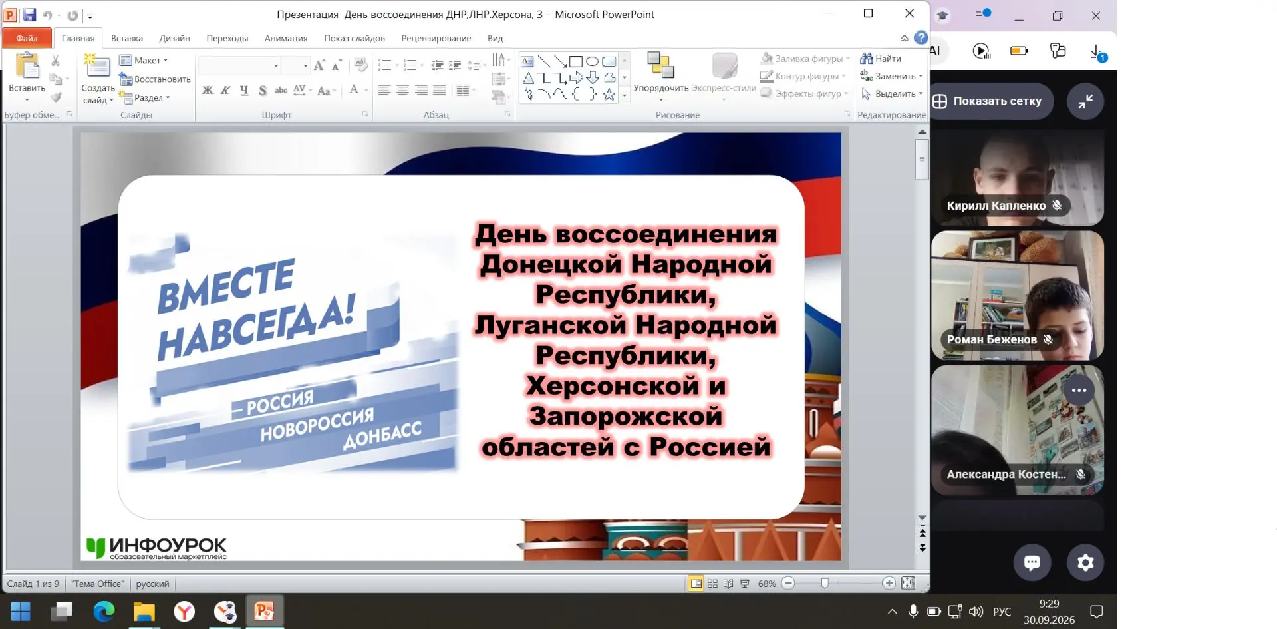Open the Показ слайдов tab
This screenshot has height=629, width=1277.
(x=355, y=38)
